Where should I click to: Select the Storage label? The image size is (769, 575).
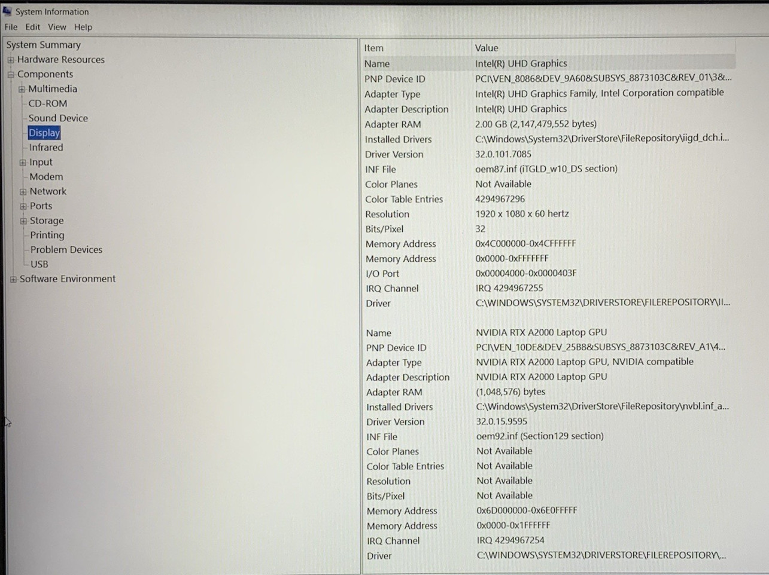click(47, 221)
